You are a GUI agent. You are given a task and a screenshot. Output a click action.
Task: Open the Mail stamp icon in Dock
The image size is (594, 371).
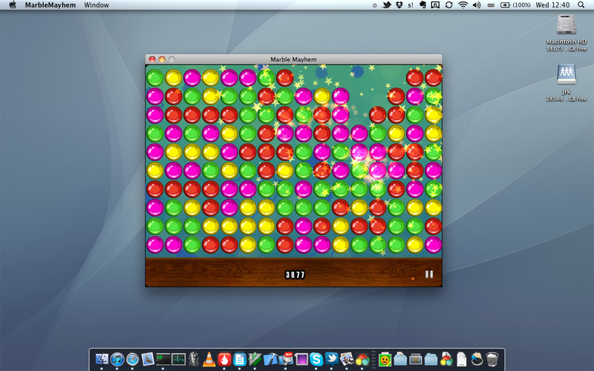pyautogui.click(x=148, y=359)
